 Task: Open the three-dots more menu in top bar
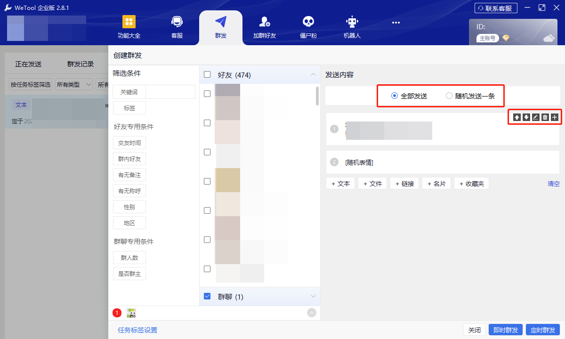(395, 22)
